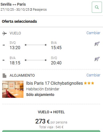This screenshot has width=103, height=132.
Task: Click the 273 € per person price
Action: (51, 122)
